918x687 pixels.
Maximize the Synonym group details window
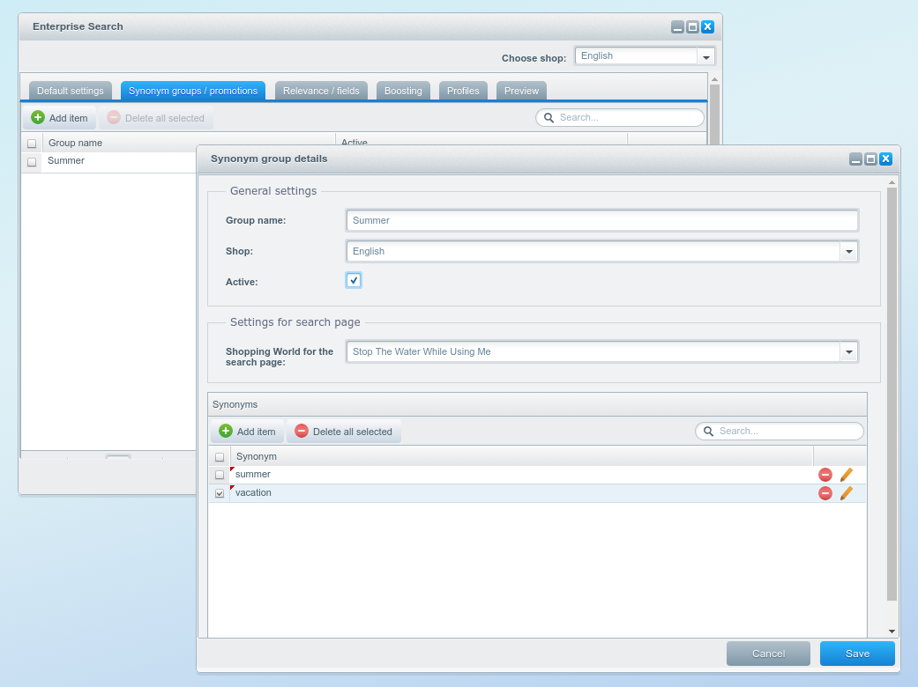coord(870,159)
